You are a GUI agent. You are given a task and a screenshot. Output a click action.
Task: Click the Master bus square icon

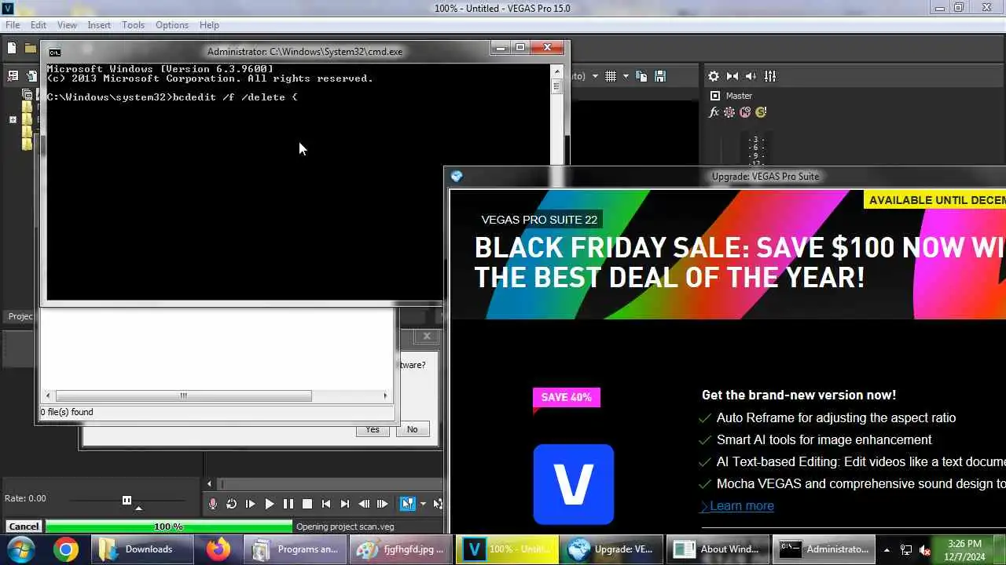tap(714, 96)
